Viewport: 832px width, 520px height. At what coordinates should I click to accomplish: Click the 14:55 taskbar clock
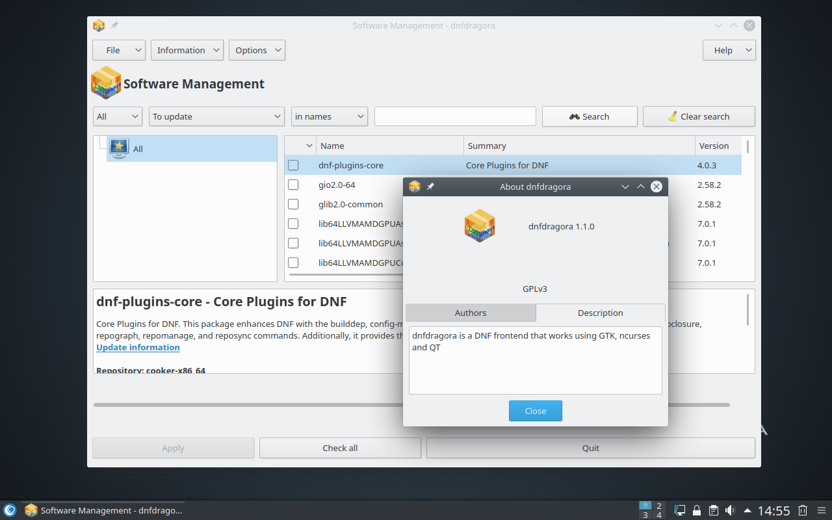(773, 510)
